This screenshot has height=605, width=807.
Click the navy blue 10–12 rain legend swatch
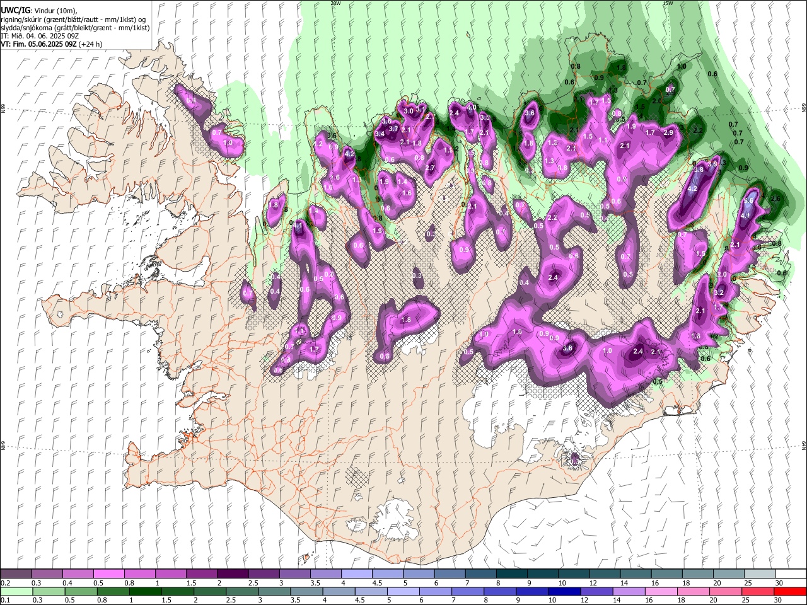564,592
